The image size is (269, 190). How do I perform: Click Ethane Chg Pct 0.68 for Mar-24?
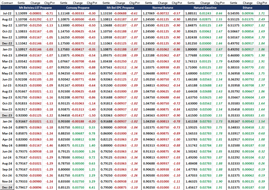click(262, 133)
